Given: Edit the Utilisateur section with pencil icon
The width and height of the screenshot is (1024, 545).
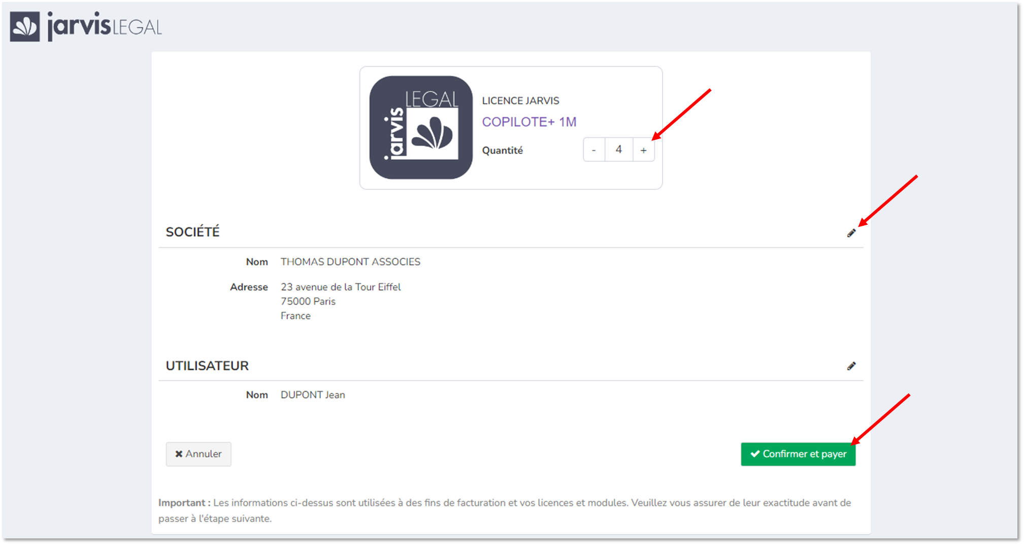Looking at the screenshot, I should click(x=851, y=366).
